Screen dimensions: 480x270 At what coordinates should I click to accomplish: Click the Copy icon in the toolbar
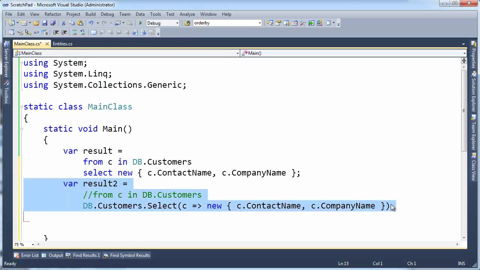(x=72, y=23)
